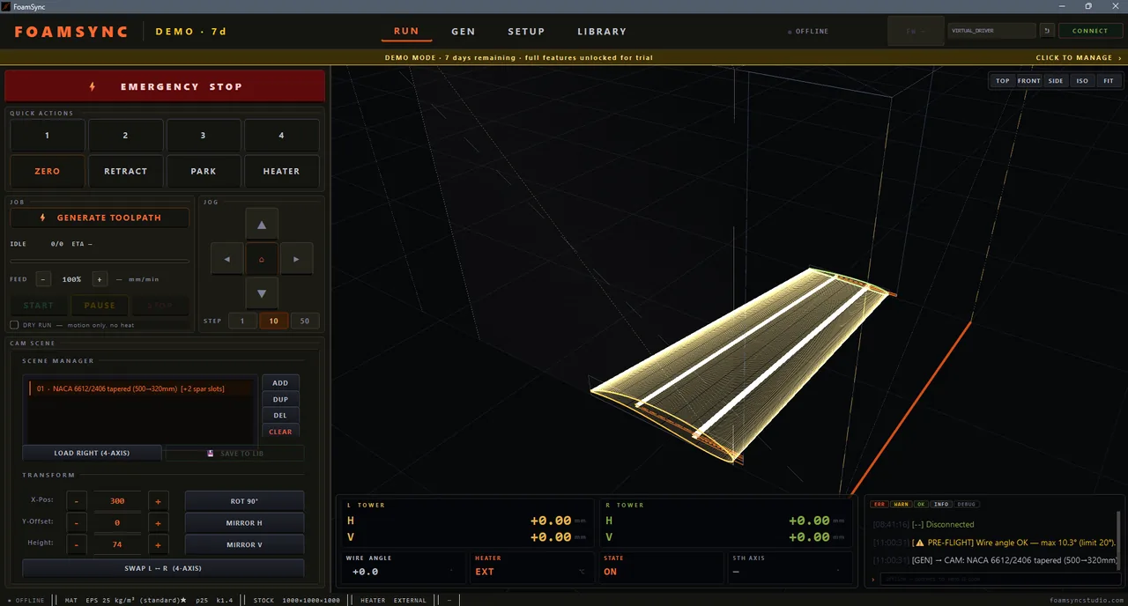The image size is (1128, 606).
Task: Click ADD in scene manager
Action: tap(280, 383)
